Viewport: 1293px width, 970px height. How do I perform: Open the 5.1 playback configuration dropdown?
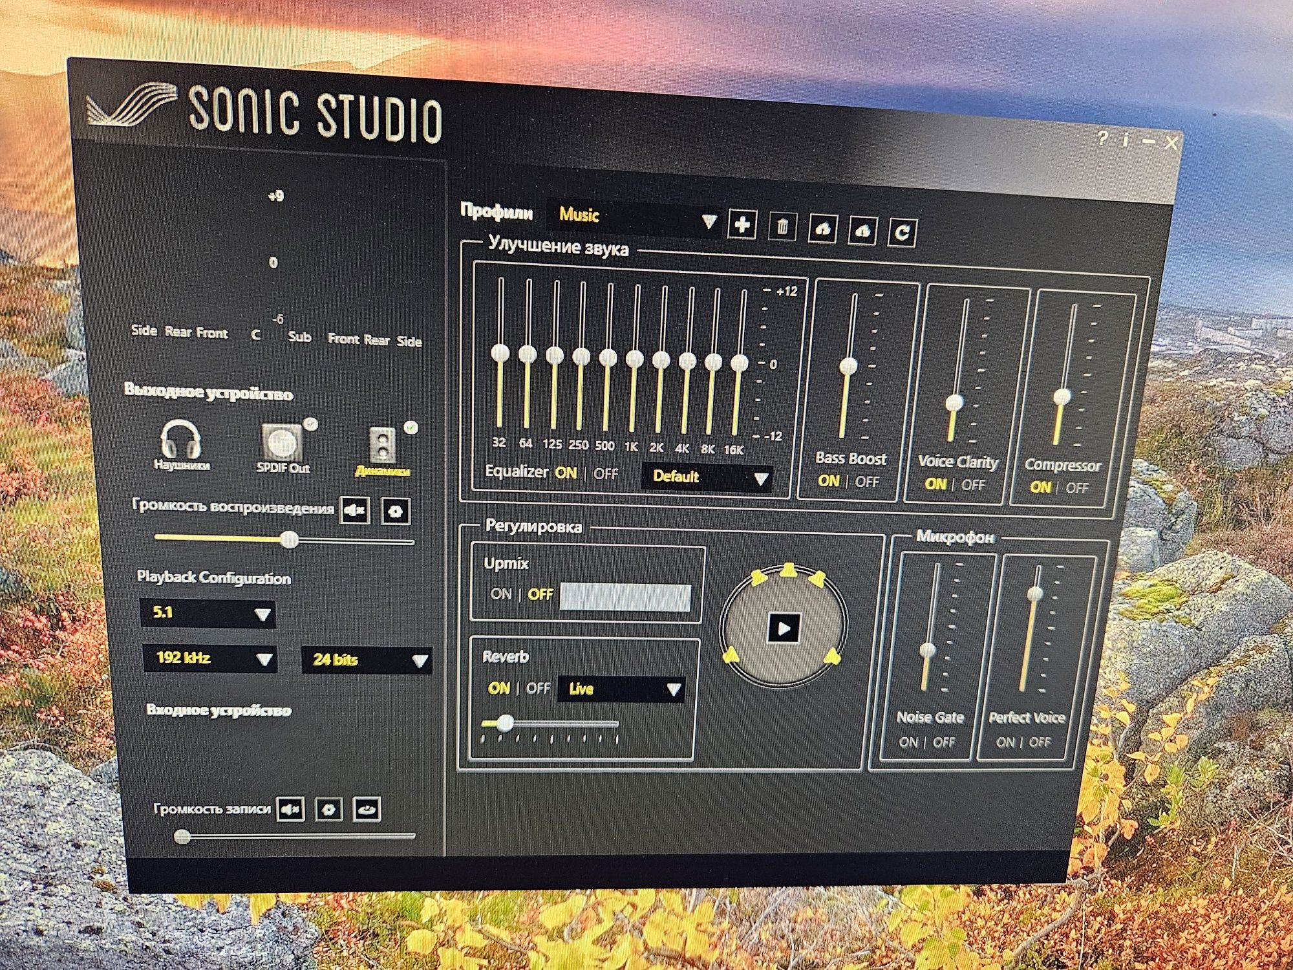click(x=208, y=612)
